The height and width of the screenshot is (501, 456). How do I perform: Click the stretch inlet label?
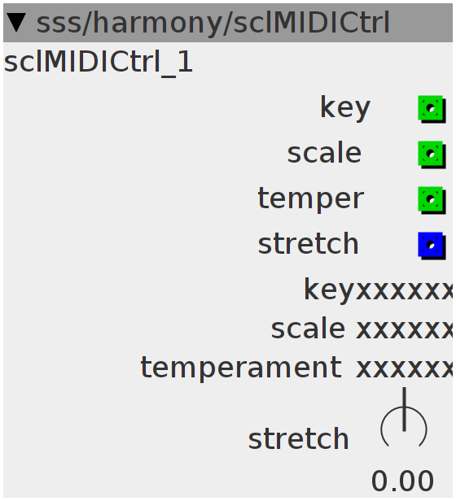[308, 244]
